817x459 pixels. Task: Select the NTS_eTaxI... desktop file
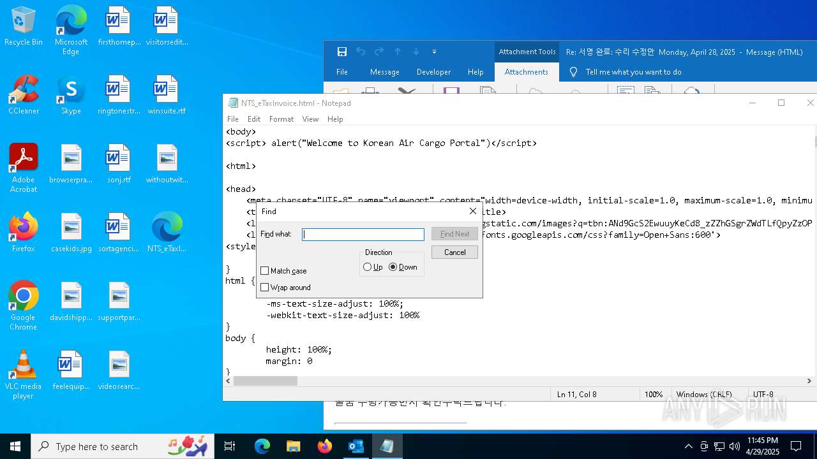tap(167, 233)
